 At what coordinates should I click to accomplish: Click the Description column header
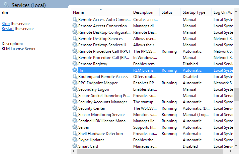point(143,12)
